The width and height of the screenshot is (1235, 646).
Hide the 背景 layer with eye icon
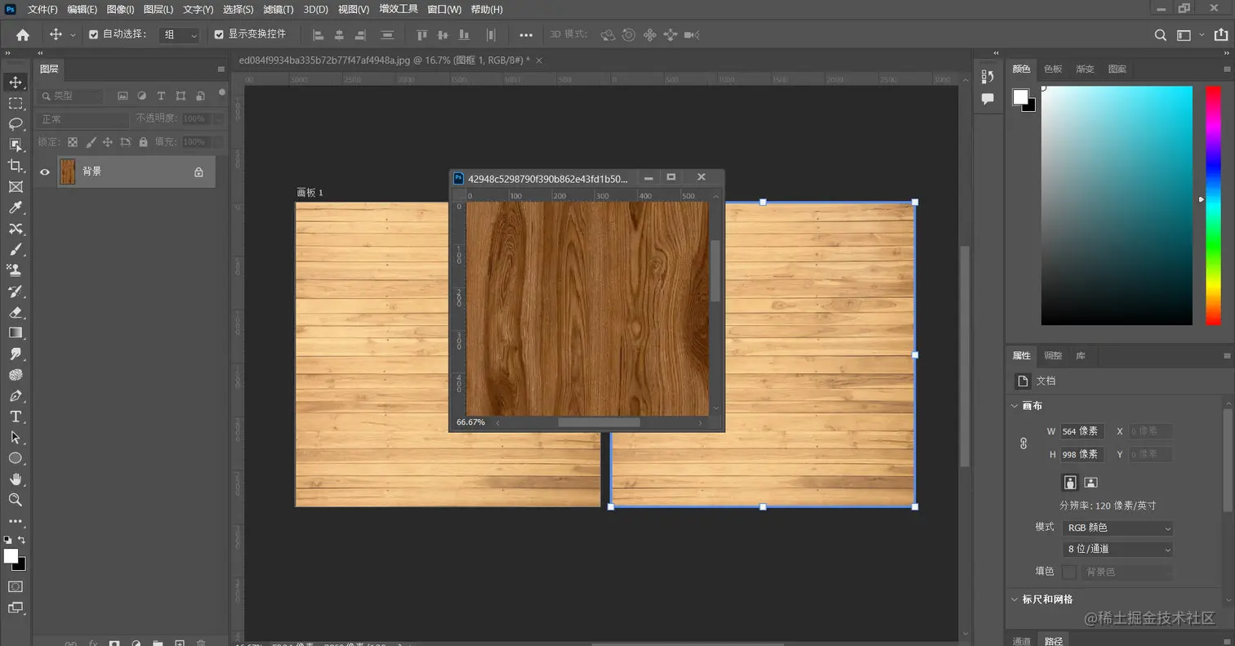point(45,172)
